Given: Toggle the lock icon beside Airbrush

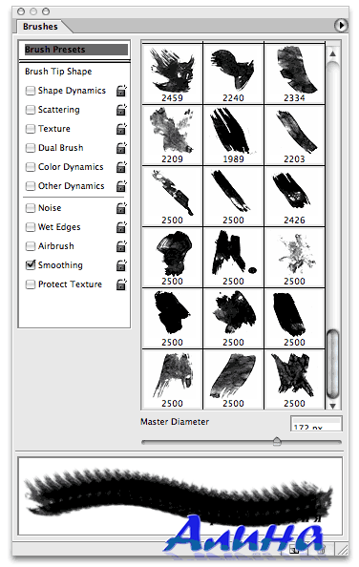Looking at the screenshot, I should tap(121, 246).
